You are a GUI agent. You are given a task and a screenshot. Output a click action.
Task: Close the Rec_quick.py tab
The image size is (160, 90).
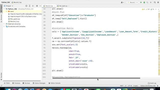pyautogui.click(x=69, y=6)
